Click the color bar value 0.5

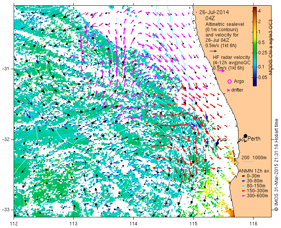261,43
